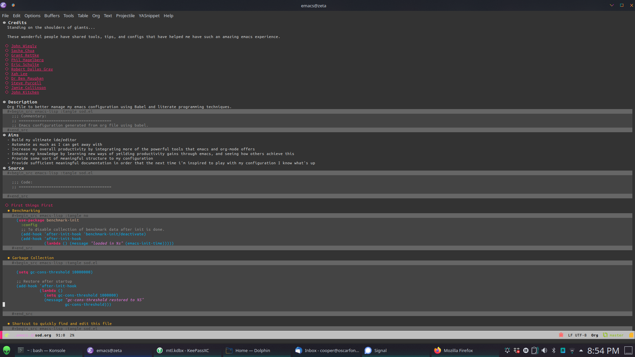Follow the Phil Hagelberg link
This screenshot has width=635, height=357.
point(27,60)
